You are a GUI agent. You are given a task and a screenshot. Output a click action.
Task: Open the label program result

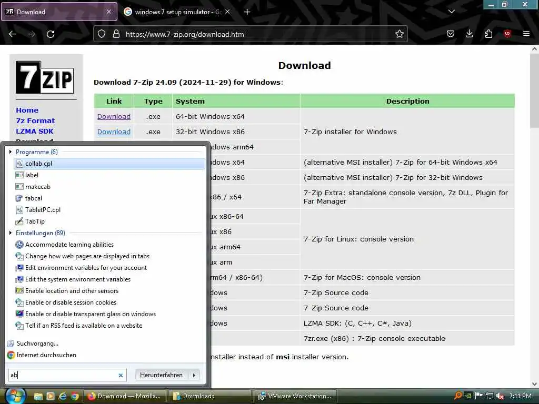tap(109, 175)
